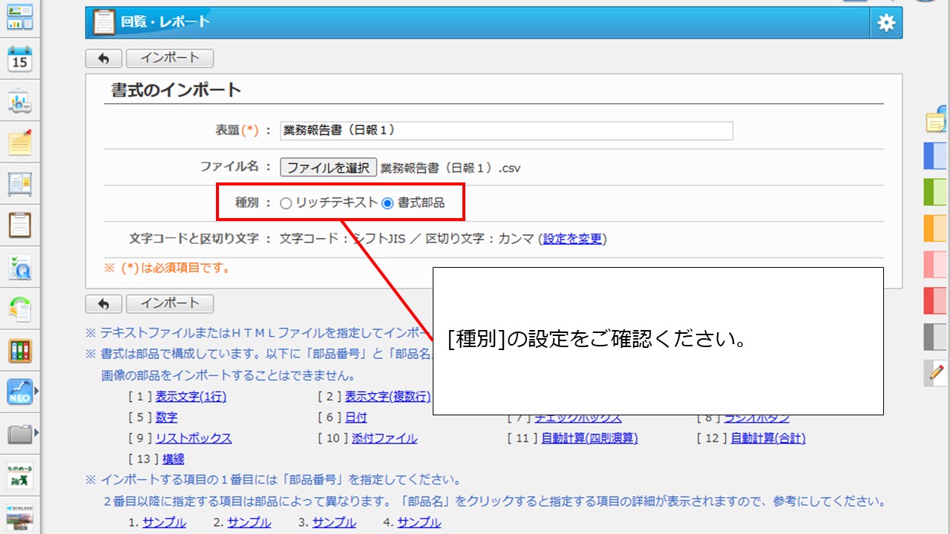Open the three-binders cabinet icon

pyautogui.click(x=20, y=350)
